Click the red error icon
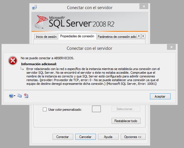 click(13, 61)
